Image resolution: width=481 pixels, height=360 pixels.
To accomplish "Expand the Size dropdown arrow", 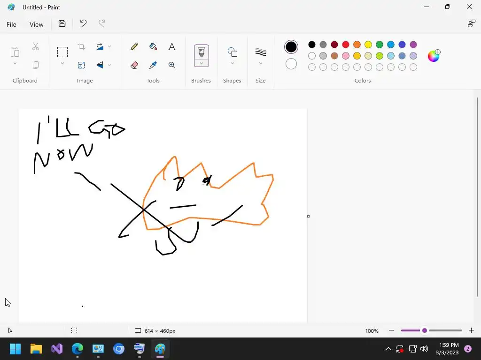I will 260,63.
